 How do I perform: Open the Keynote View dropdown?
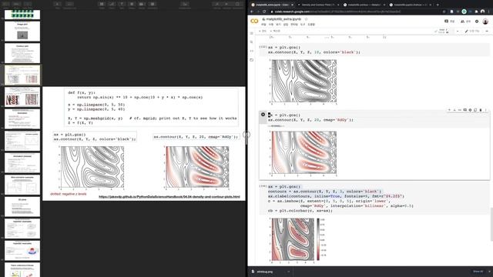pyautogui.click(x=5, y=5)
